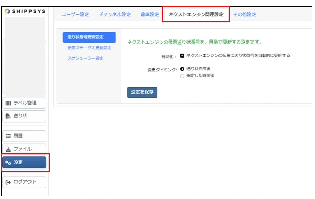Click the SHIPPSYS logo icon
Screen dimensions: 315x199
[x=7, y=11]
